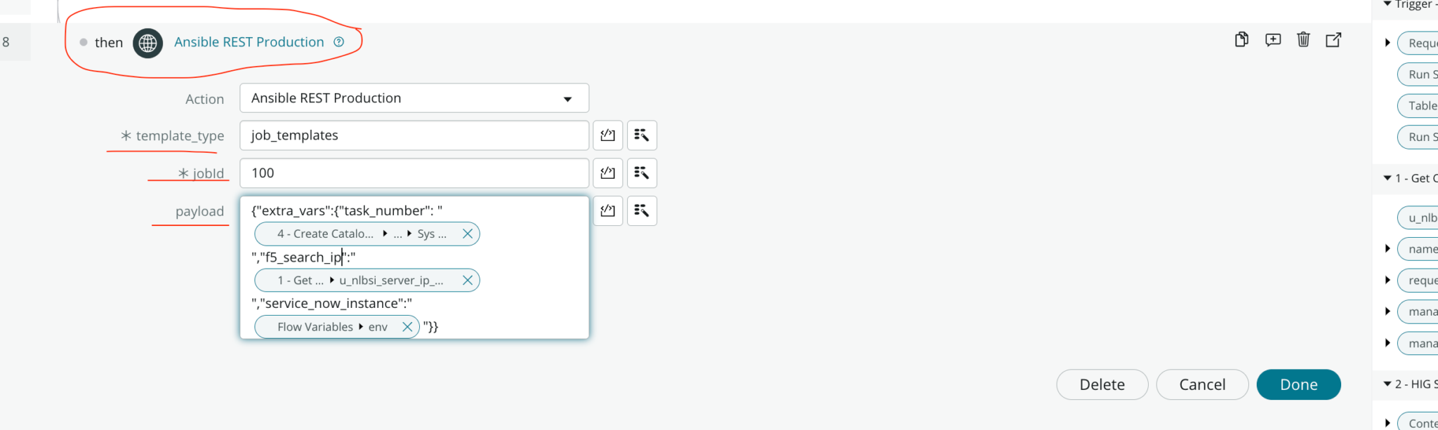Toggle scripting mode on the template_type field
Image resolution: width=1438 pixels, height=430 pixels.
(x=607, y=135)
